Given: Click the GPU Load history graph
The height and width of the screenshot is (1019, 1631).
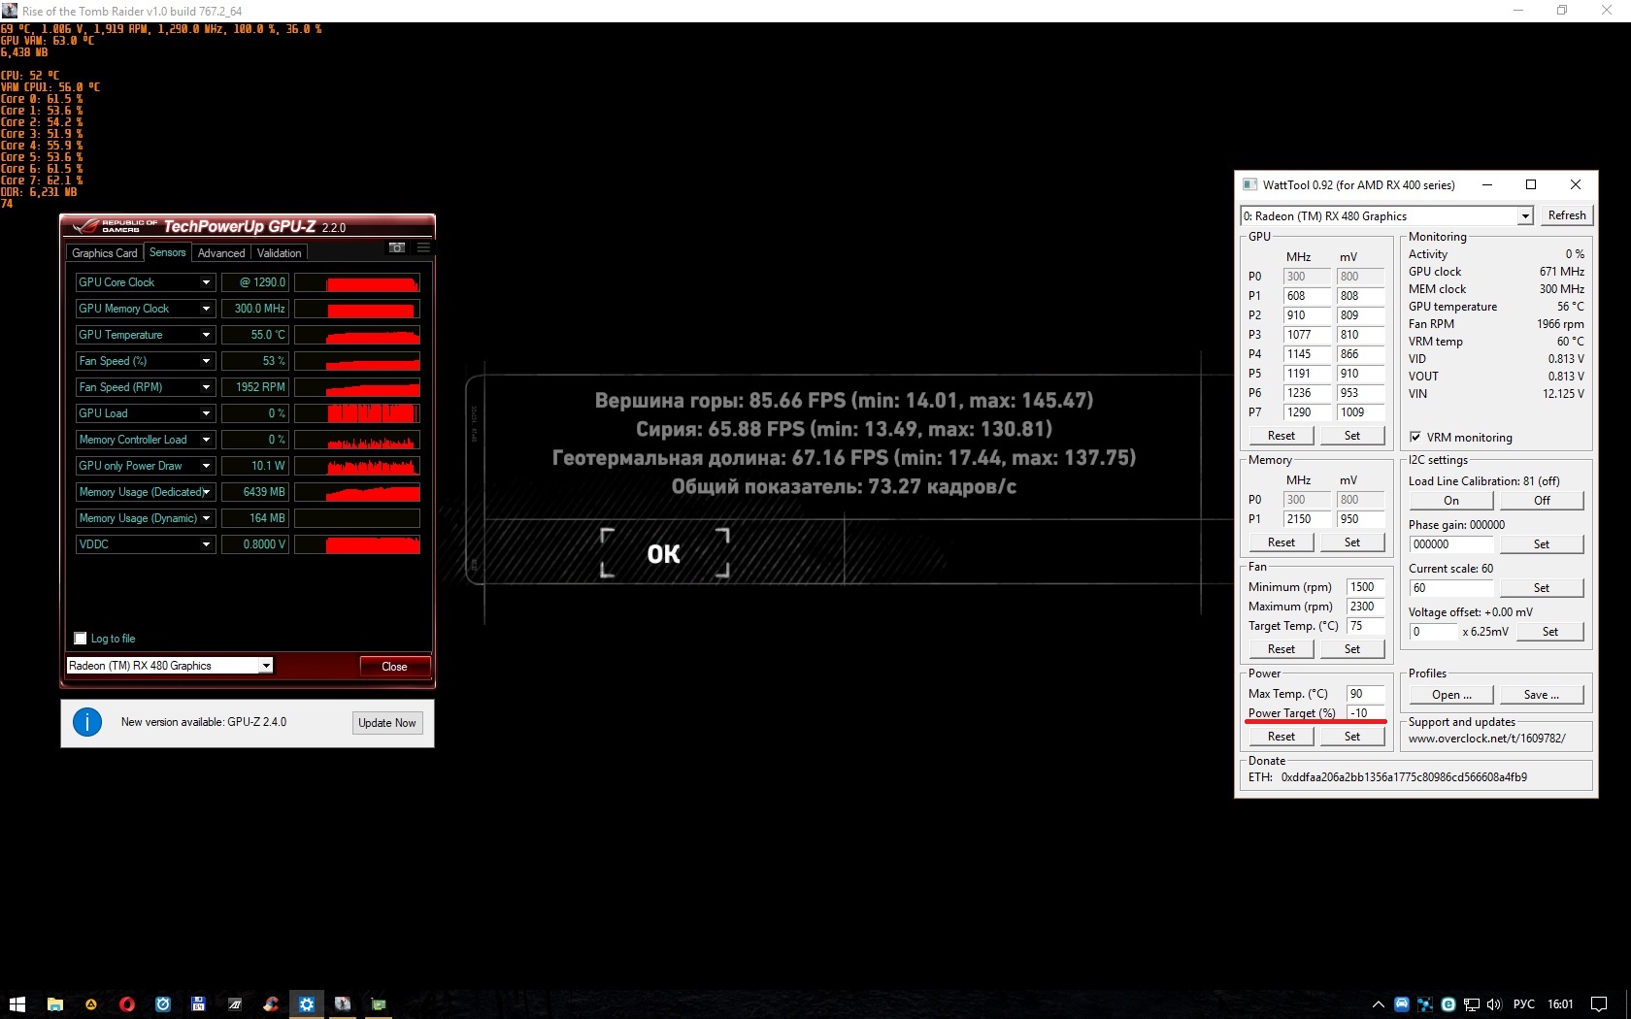Looking at the screenshot, I should (x=357, y=413).
